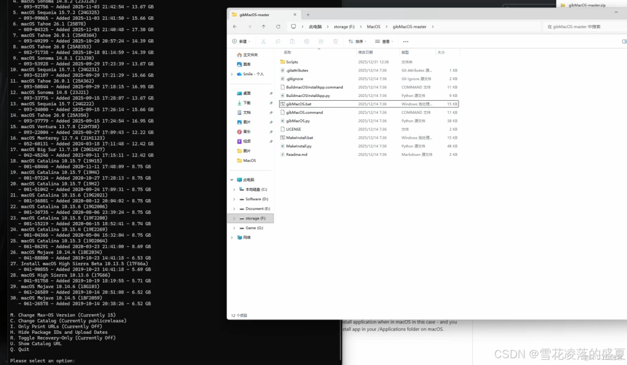Toggle the details pane icon

click(624, 42)
